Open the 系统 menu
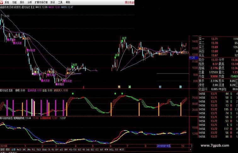238x153 pixels. coord(7,2)
